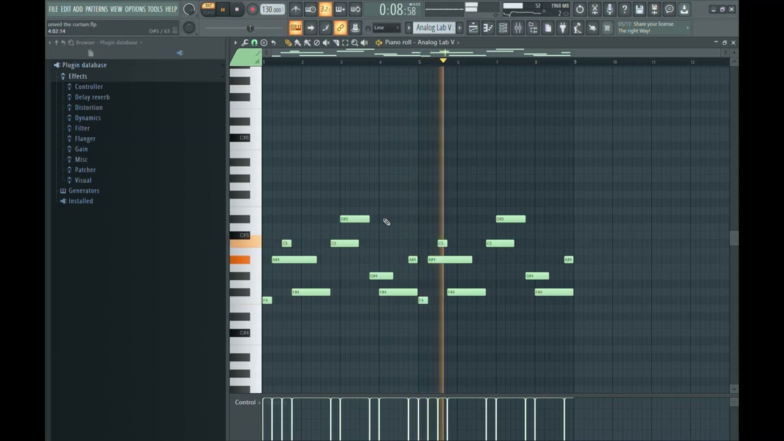Add a new pattern with plus button
Screen dimensions: 784x441
pos(459,28)
